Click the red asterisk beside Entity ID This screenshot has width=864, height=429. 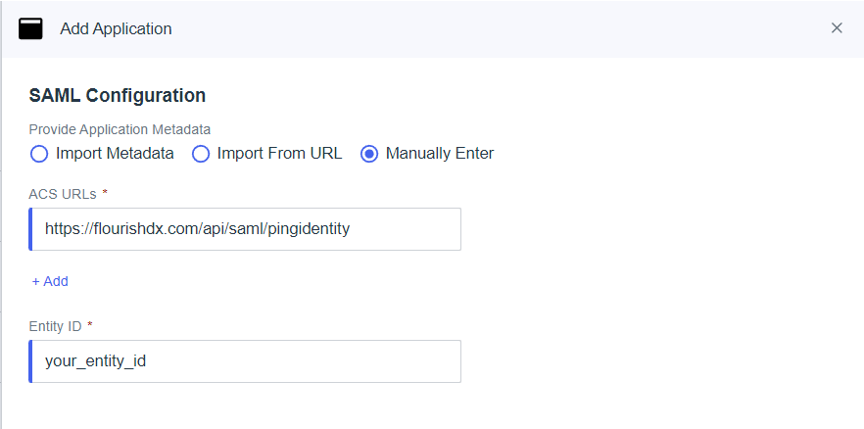coord(90,324)
